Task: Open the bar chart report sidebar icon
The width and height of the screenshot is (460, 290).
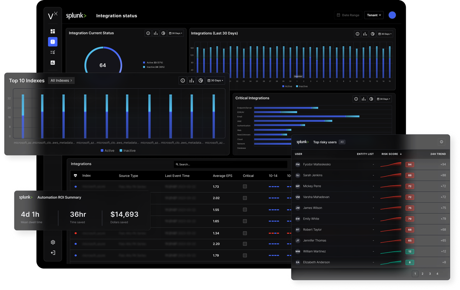Action: [x=53, y=63]
